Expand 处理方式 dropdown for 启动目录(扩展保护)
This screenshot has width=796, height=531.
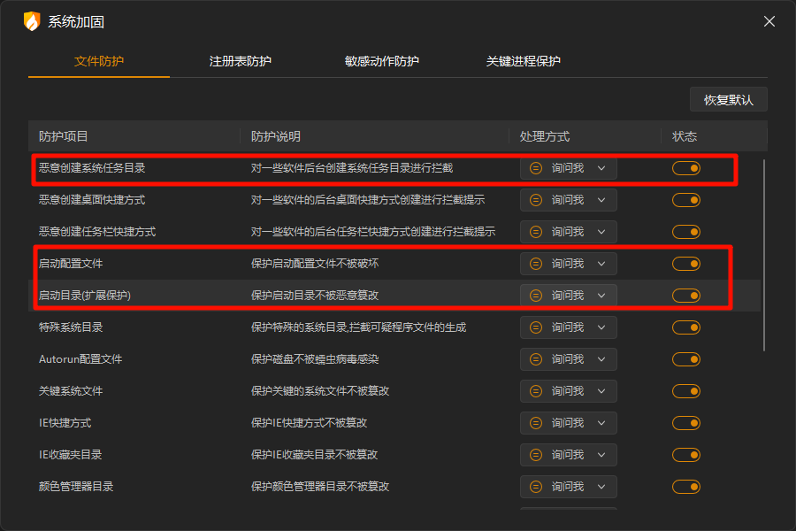pos(569,296)
